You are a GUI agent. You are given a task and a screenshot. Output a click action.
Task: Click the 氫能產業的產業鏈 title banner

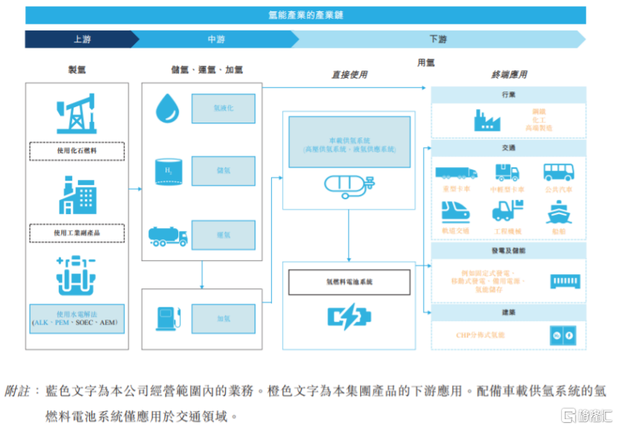[306, 15]
